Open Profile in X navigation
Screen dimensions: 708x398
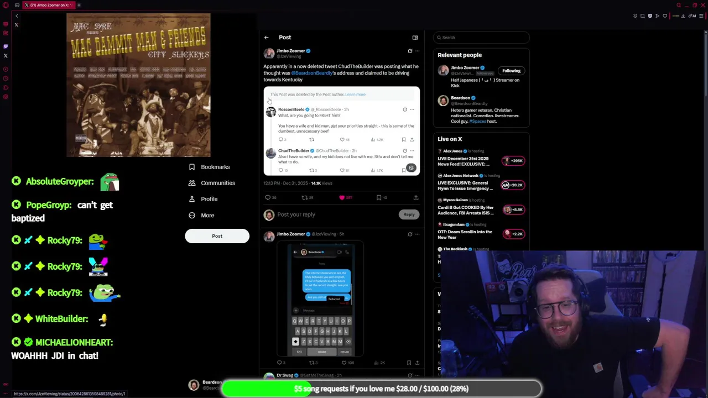click(203, 199)
